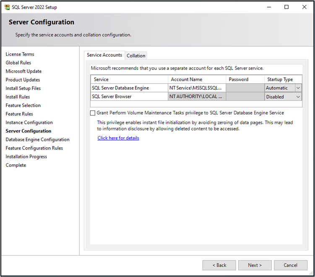Screen dimensions: 315x277
Task: Click Install Setup Files step
Action: 23,88
